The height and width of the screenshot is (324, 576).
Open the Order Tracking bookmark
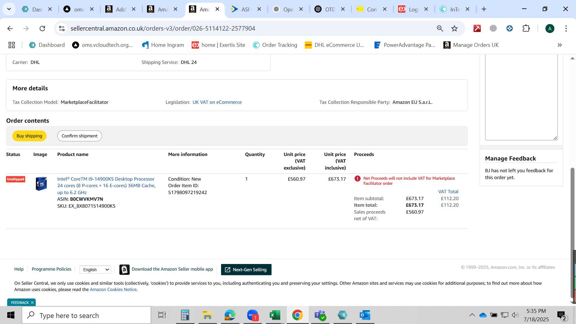(275, 45)
